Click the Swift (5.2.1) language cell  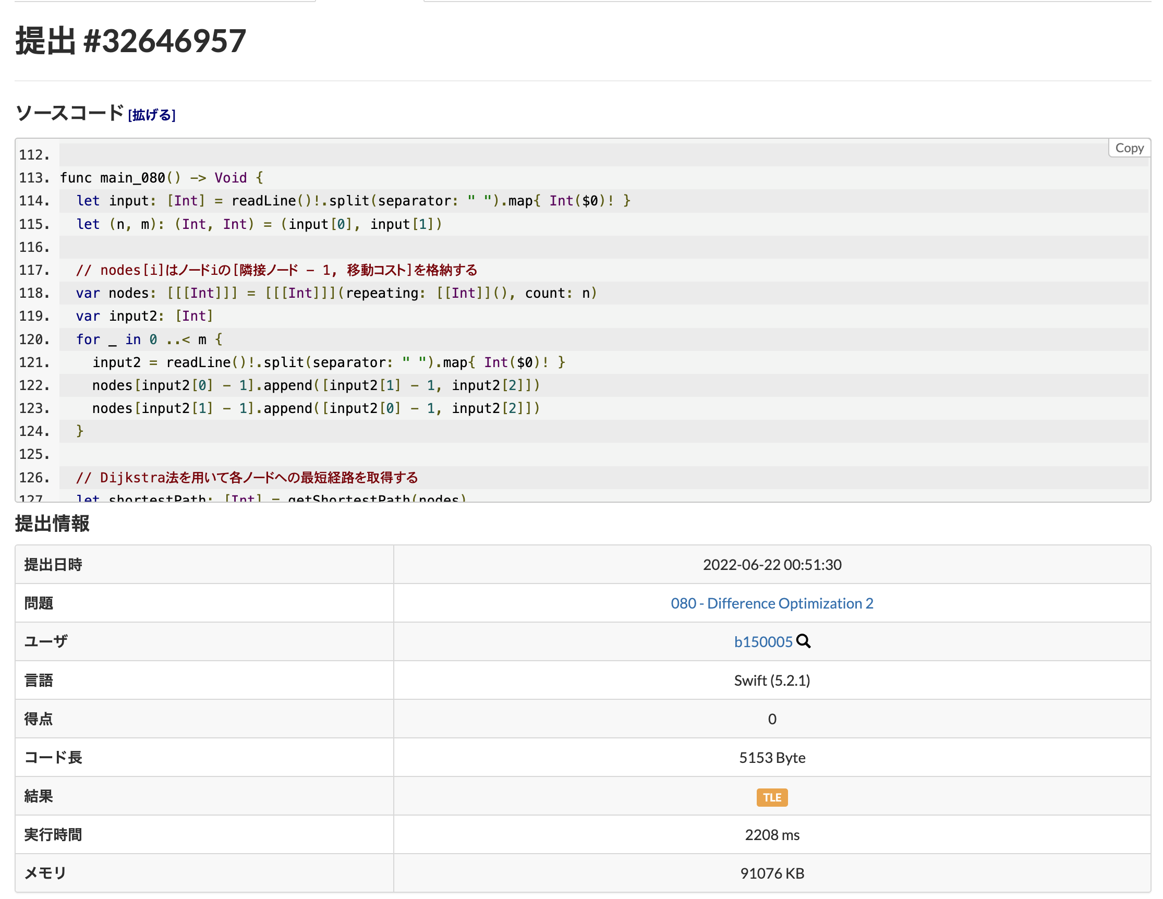click(x=772, y=680)
